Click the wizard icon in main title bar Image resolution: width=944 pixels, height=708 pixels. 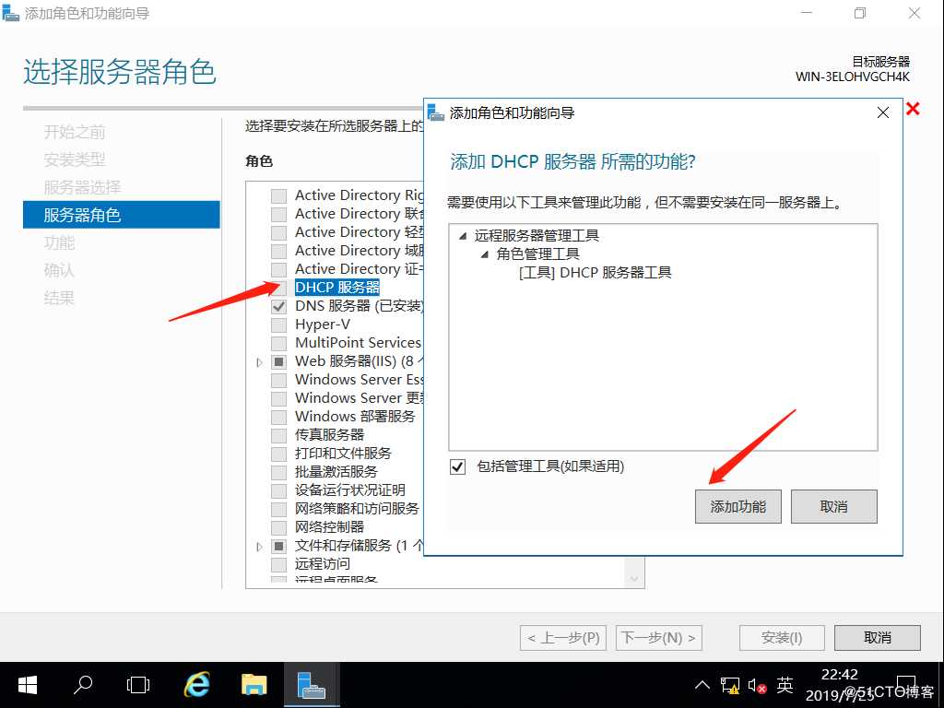(x=10, y=13)
